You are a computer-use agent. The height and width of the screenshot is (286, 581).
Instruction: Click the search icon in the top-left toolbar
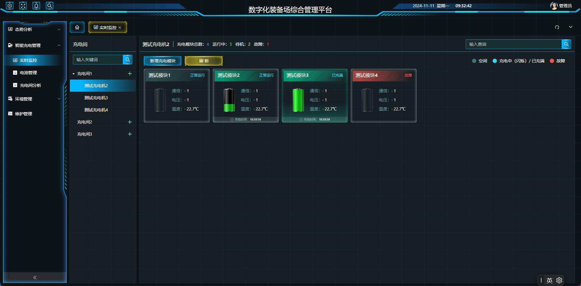(49, 5)
